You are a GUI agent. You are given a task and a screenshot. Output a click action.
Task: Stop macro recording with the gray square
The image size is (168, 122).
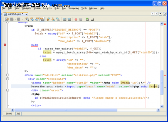[81, 19]
